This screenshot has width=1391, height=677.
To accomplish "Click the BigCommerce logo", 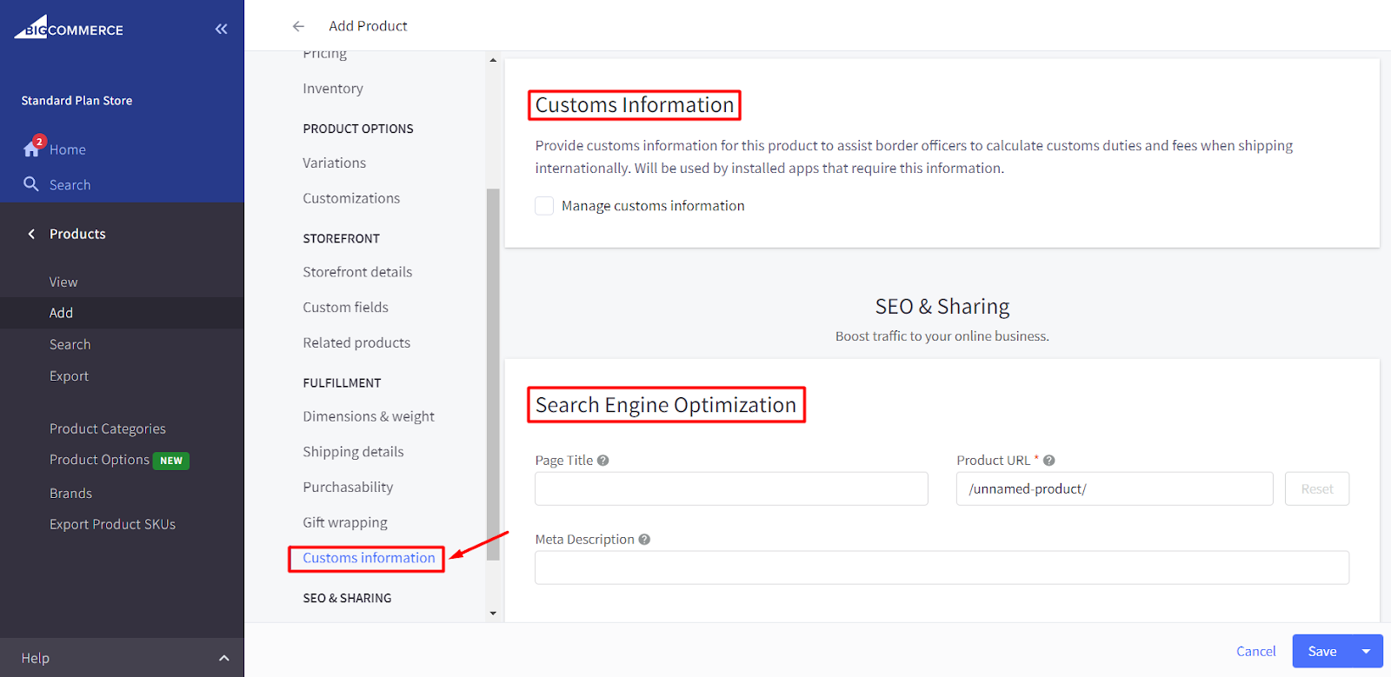I will (69, 28).
